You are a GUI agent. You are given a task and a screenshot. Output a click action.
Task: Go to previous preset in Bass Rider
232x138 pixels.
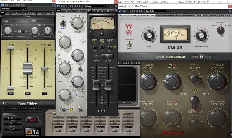click(19, 13)
